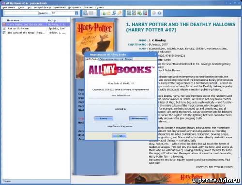Click the Harry Potter banner at bottom
242x185 pixels.
pyautogui.click(x=175, y=178)
